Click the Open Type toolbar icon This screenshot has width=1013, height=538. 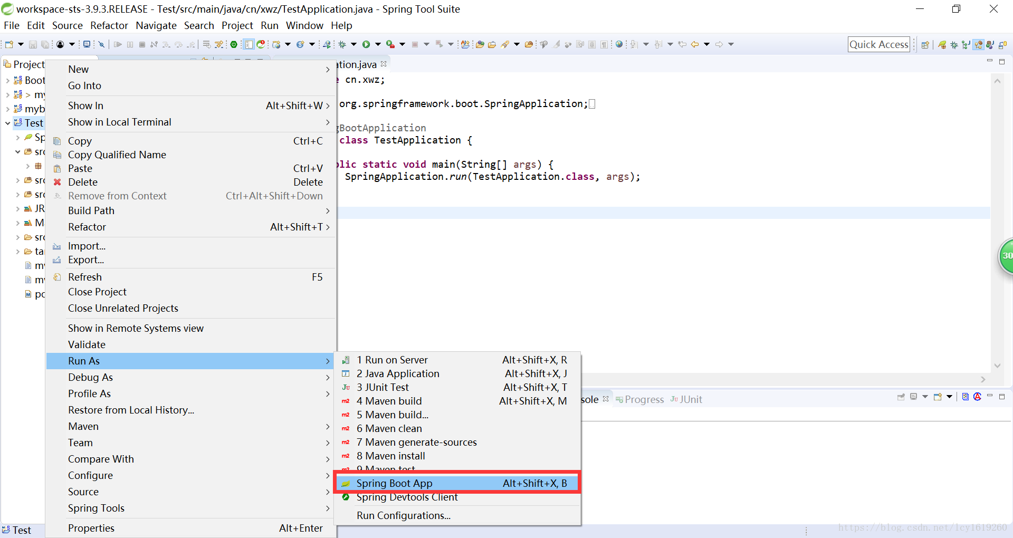pyautogui.click(x=480, y=44)
